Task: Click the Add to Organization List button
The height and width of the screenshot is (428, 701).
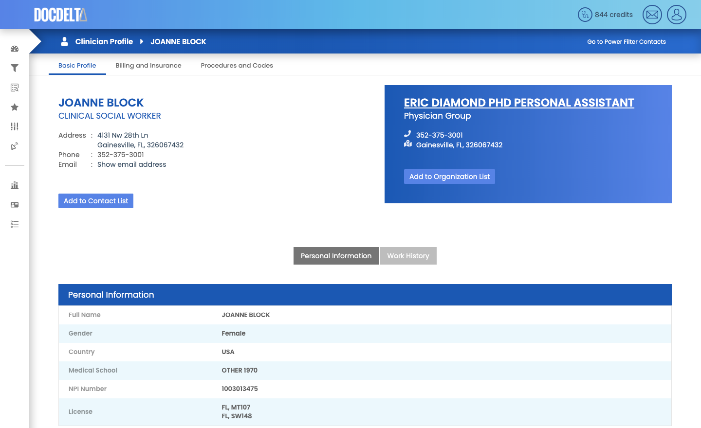Action: coord(449,177)
